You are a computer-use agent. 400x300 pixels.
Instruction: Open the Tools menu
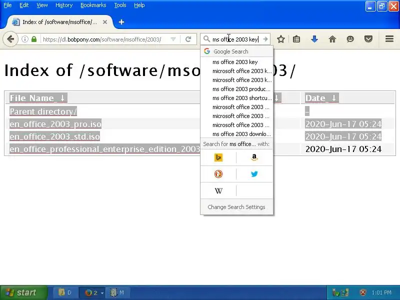(x=120, y=5)
